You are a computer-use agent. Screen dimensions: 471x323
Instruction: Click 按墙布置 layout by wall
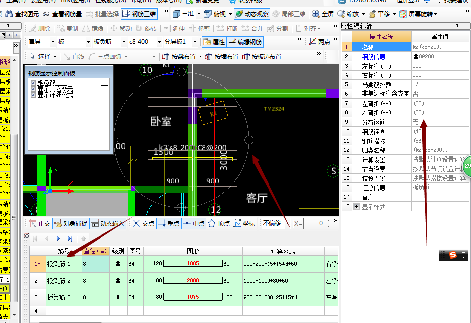coord(222,56)
